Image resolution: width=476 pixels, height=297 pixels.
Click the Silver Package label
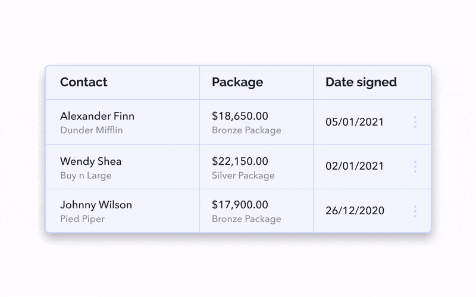coord(243,176)
